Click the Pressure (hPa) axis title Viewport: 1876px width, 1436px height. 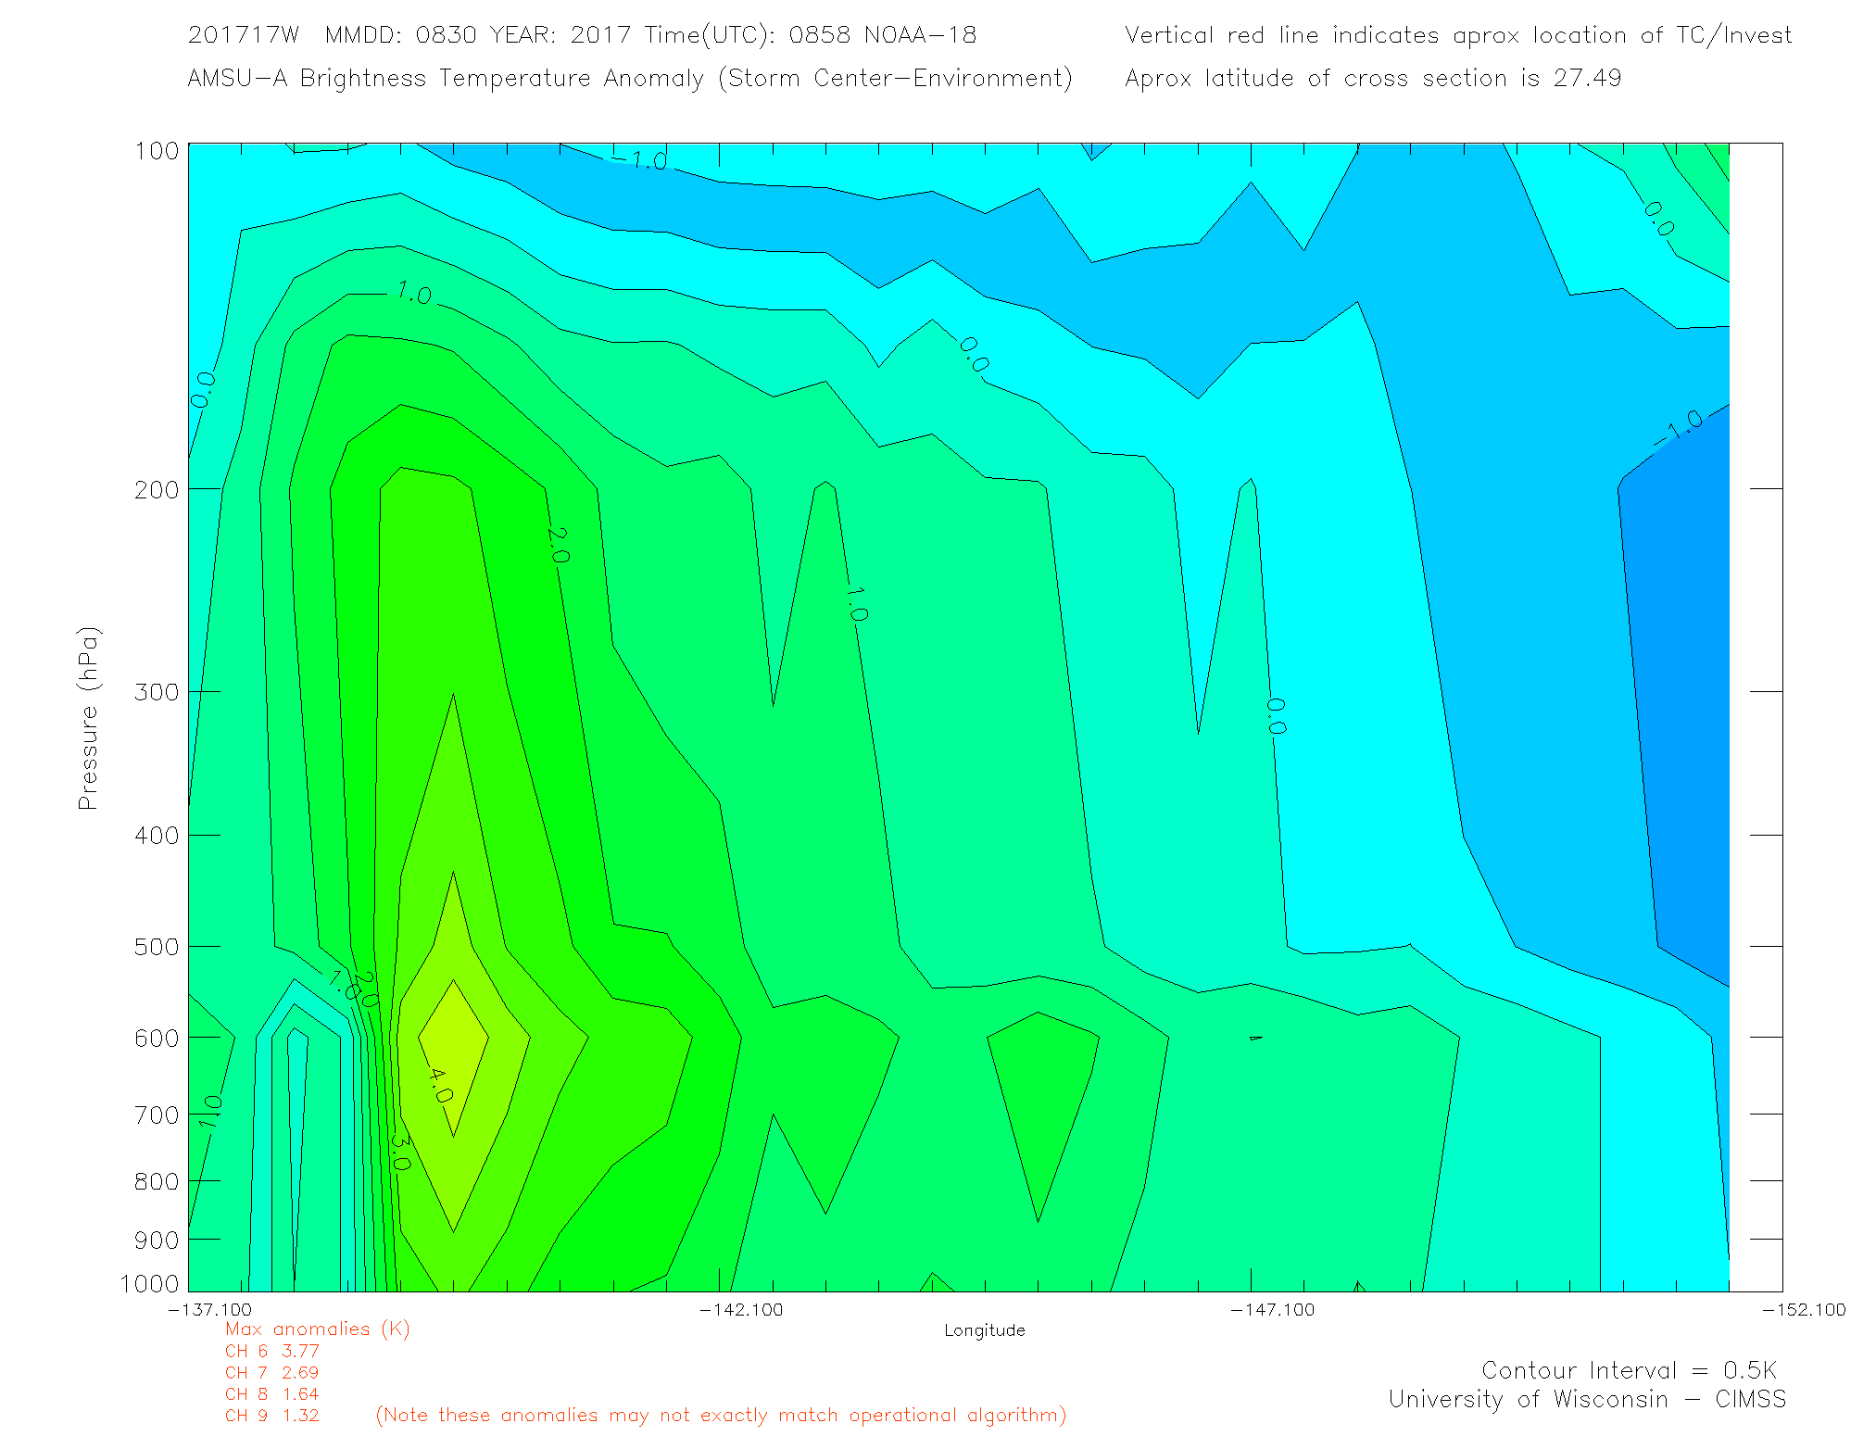click(x=88, y=719)
